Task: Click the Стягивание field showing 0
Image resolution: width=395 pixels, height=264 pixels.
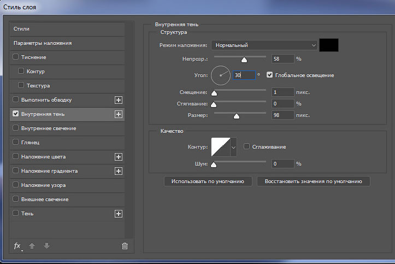Action: pos(282,103)
